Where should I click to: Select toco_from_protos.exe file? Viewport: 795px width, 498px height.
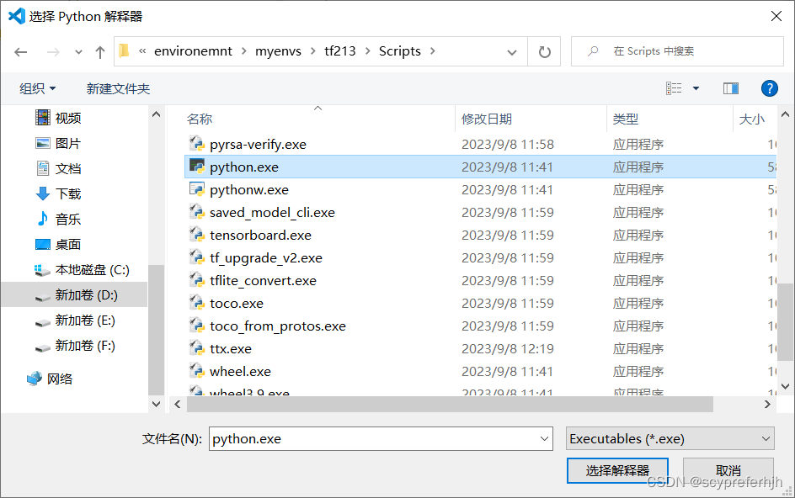pyautogui.click(x=278, y=326)
